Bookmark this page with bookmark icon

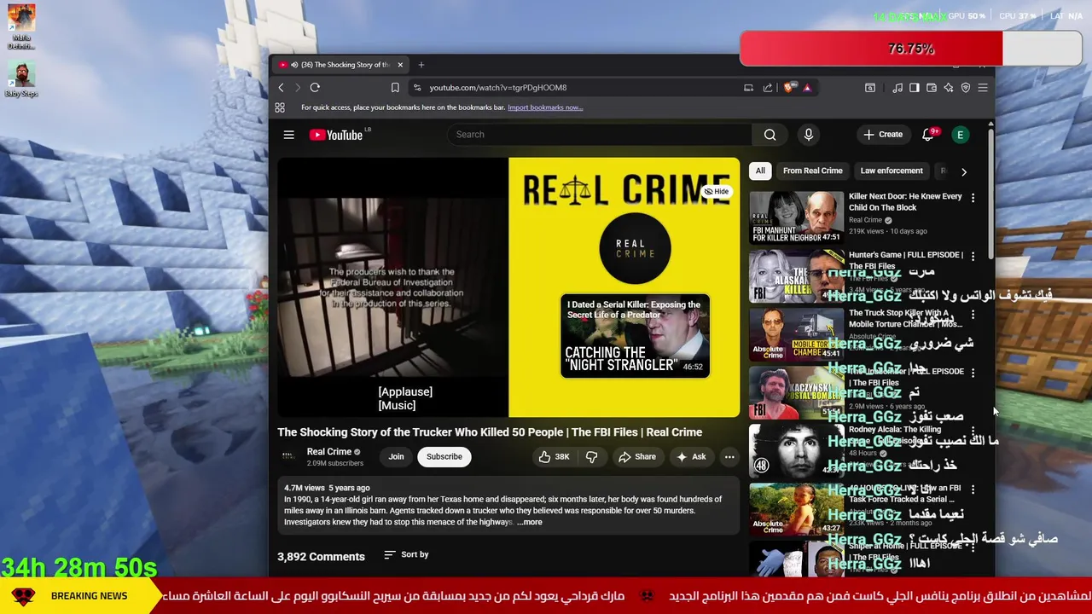pos(395,88)
